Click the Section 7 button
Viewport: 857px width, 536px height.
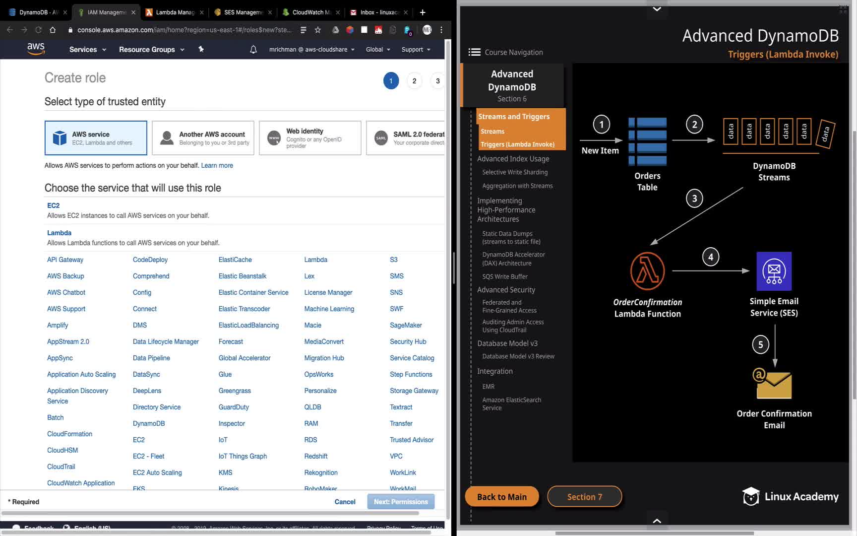coord(584,497)
